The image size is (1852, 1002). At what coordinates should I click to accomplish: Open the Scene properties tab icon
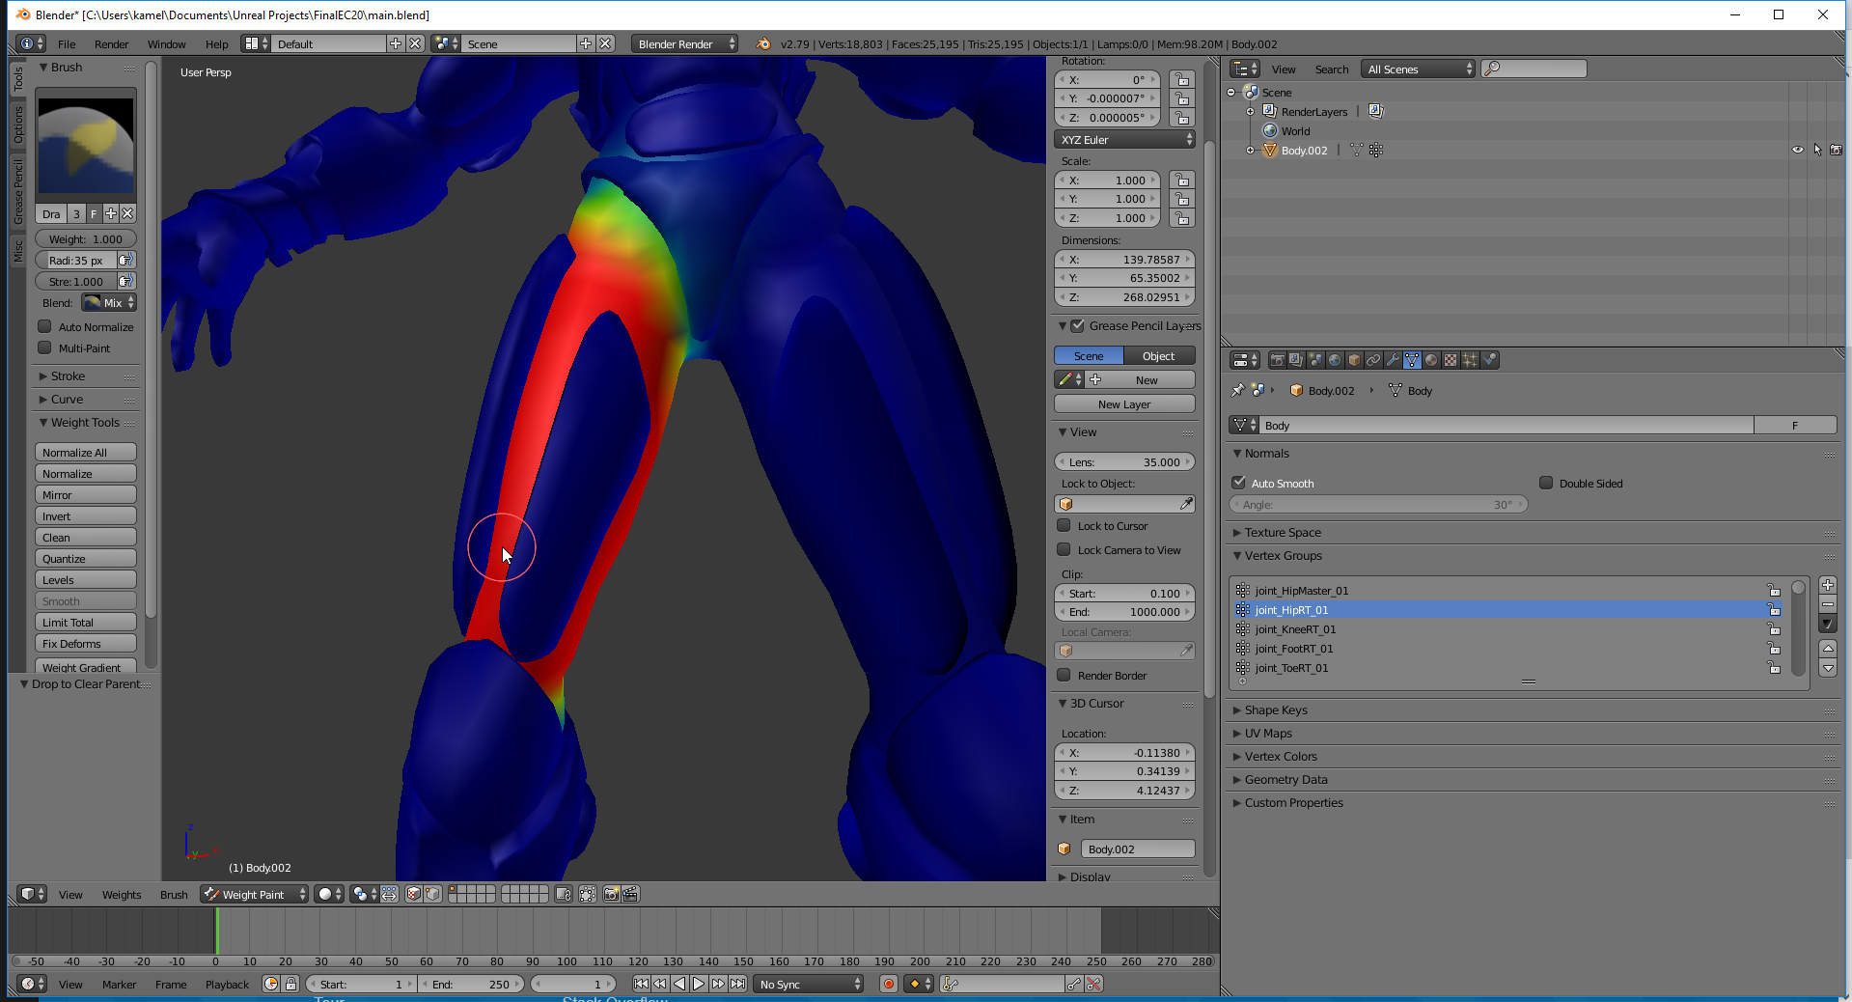(x=1315, y=360)
